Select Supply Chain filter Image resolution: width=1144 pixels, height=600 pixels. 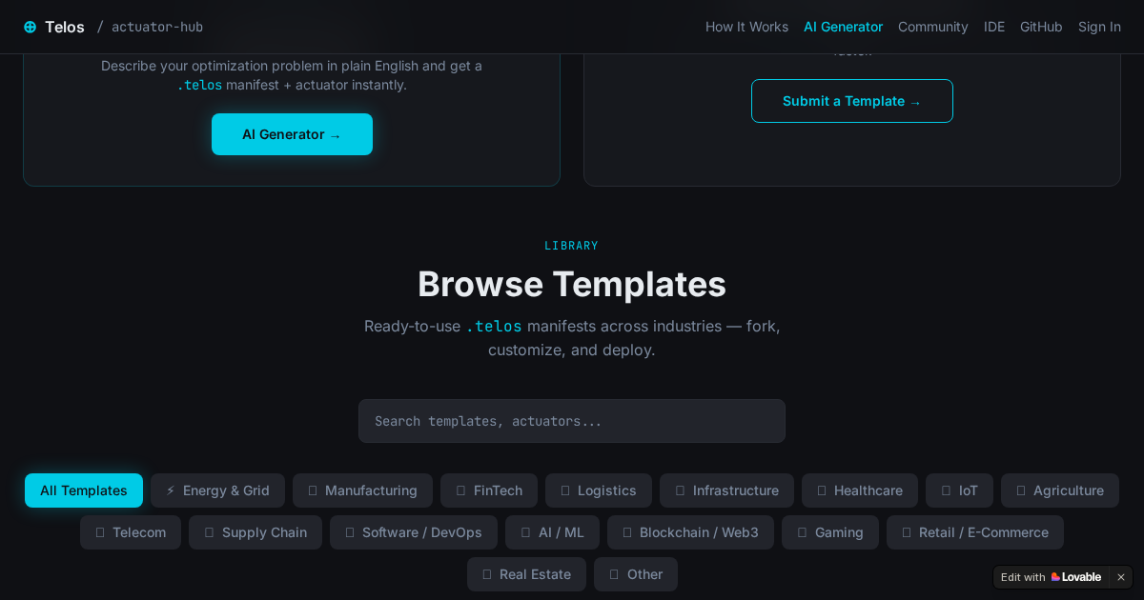[x=255, y=532]
